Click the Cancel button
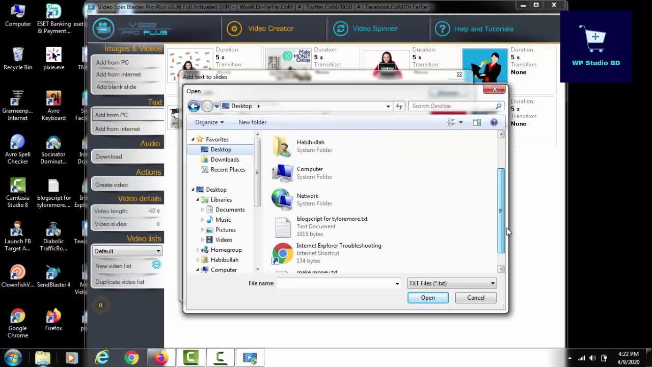This screenshot has width=652, height=367. click(x=476, y=298)
